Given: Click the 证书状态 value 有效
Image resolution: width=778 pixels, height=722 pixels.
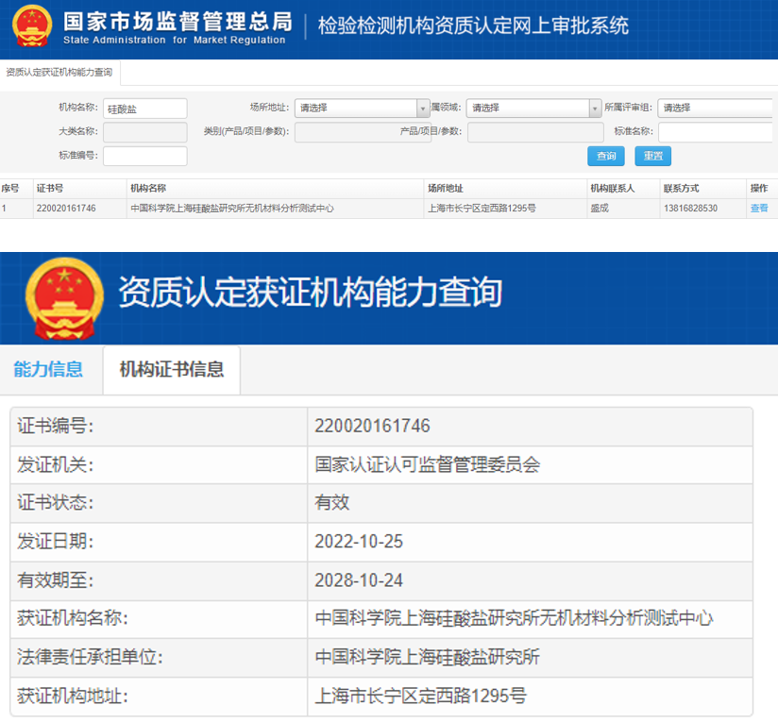Looking at the screenshot, I should (332, 503).
